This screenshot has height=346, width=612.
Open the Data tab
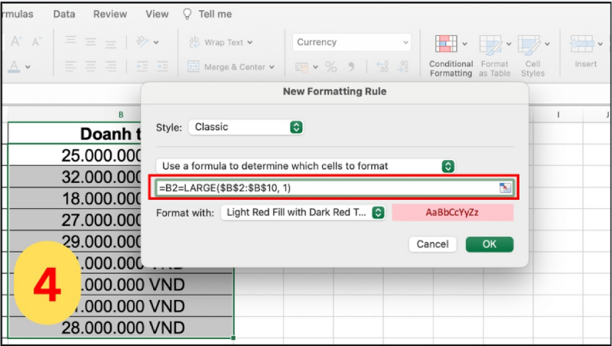point(64,14)
